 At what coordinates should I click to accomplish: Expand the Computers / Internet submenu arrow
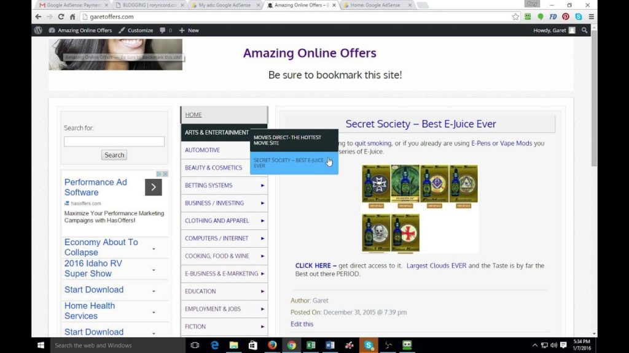coord(262,238)
